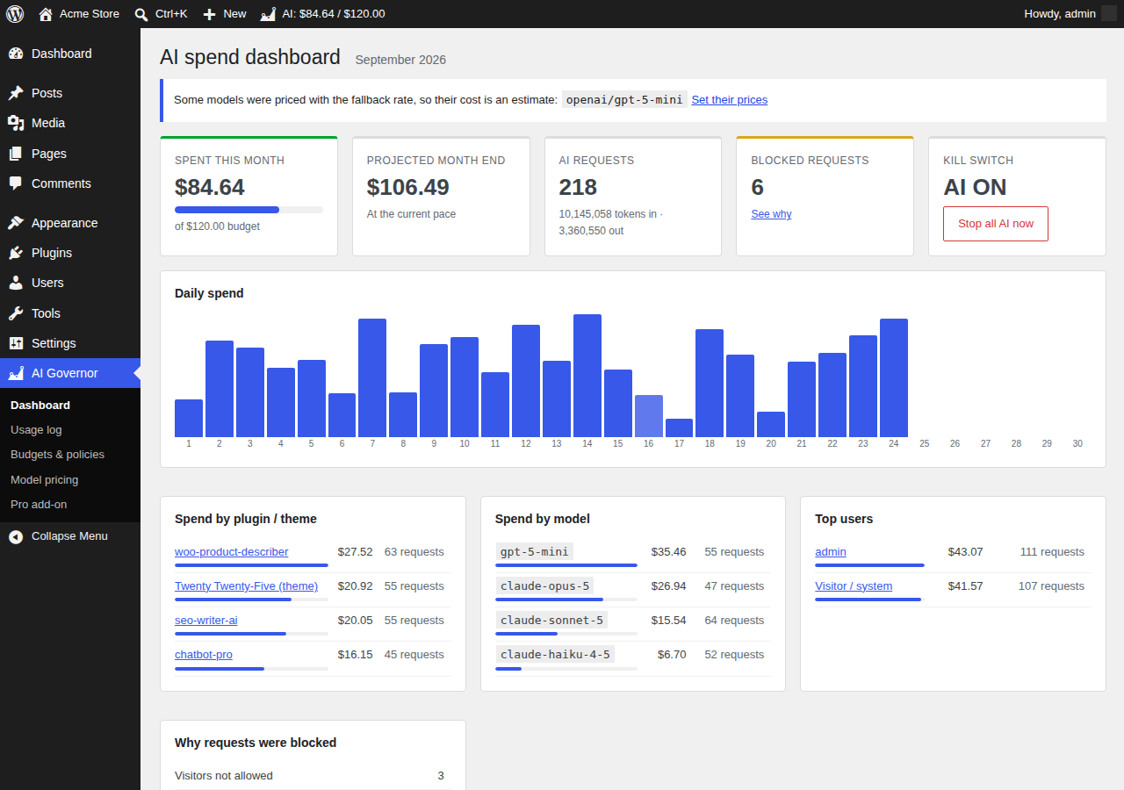Click the day 14 bar in Daily spend
This screenshot has height=790, width=1124.
(x=587, y=376)
